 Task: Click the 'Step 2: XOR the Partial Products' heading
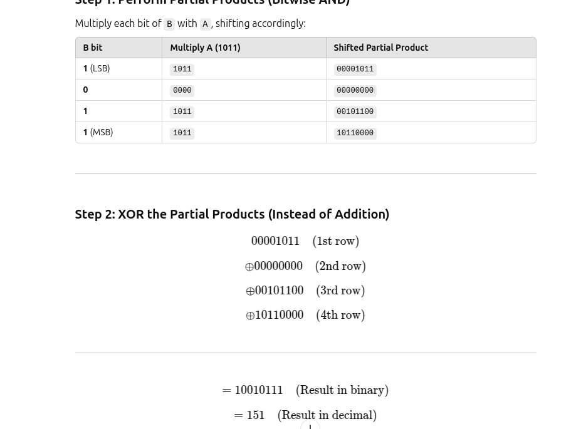232,214
